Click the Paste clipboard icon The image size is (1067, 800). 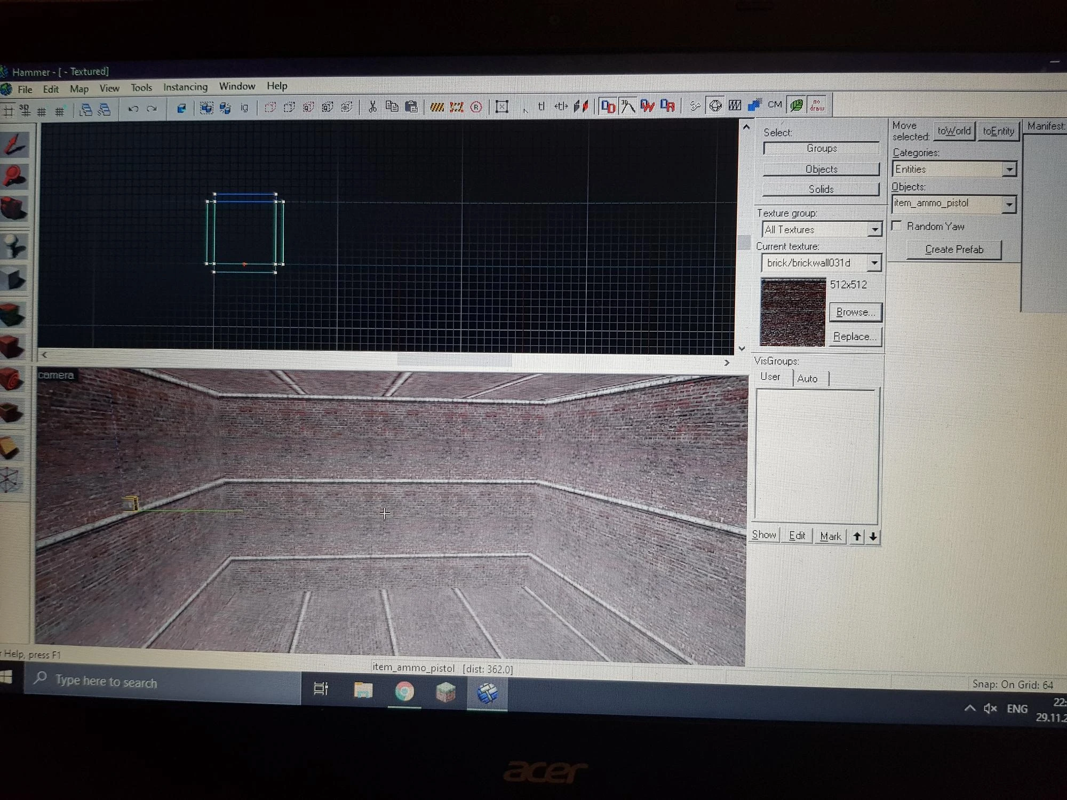411,107
